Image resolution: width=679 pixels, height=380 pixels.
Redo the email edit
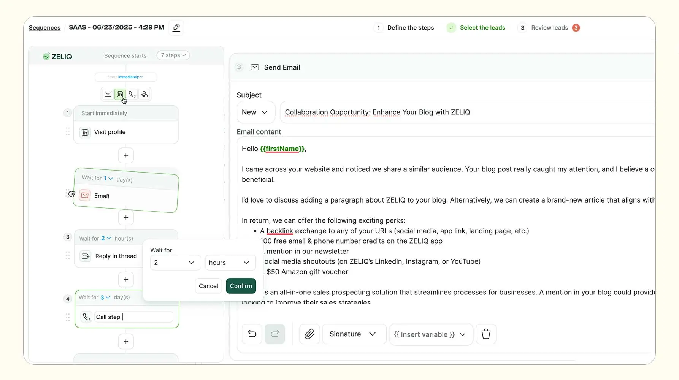[x=275, y=334]
